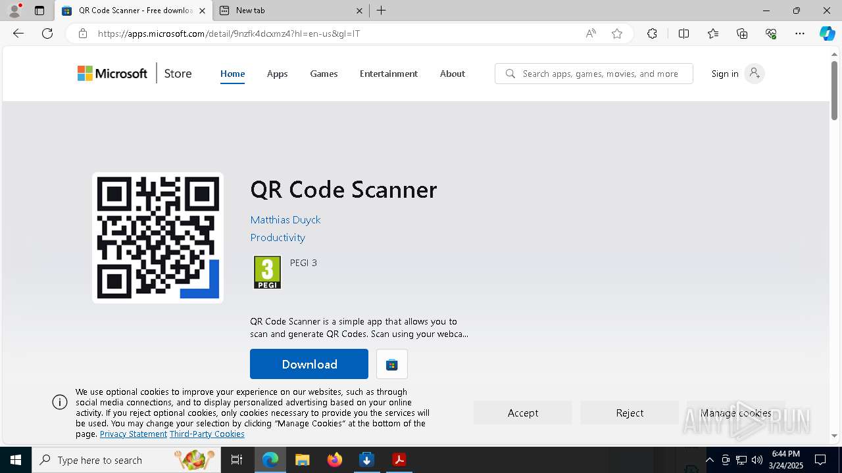Viewport: 842px width, 473px height.
Task: Open Edge Settings and more menu
Action: (x=800, y=34)
